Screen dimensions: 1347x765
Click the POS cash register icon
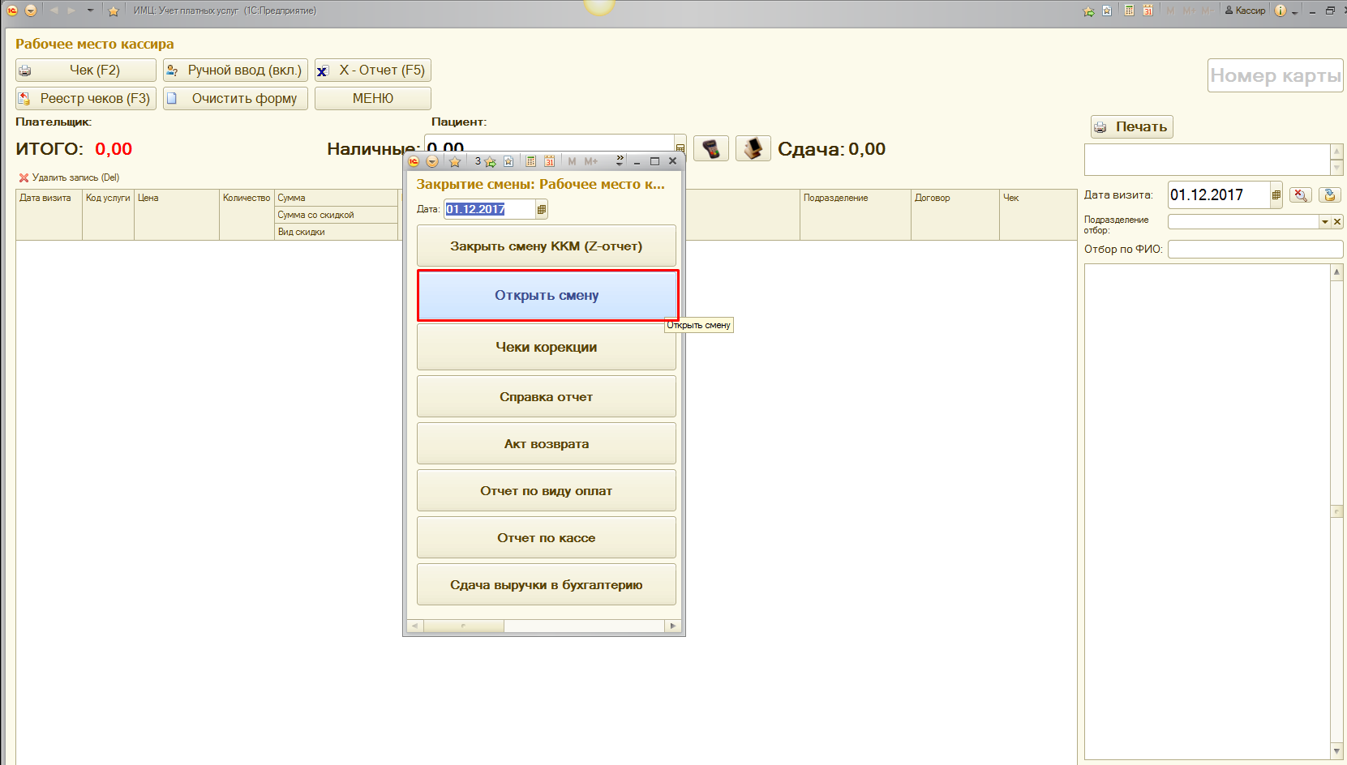coord(753,148)
